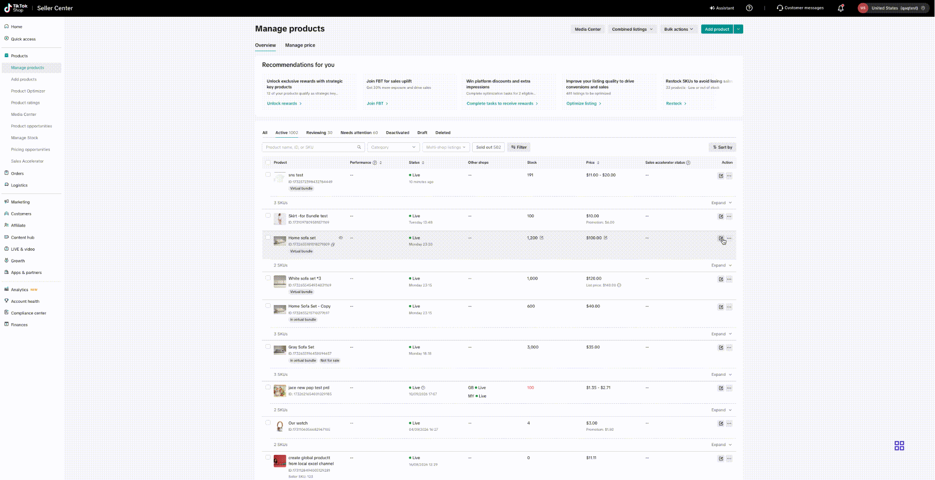Open the notifications bell

840,8
